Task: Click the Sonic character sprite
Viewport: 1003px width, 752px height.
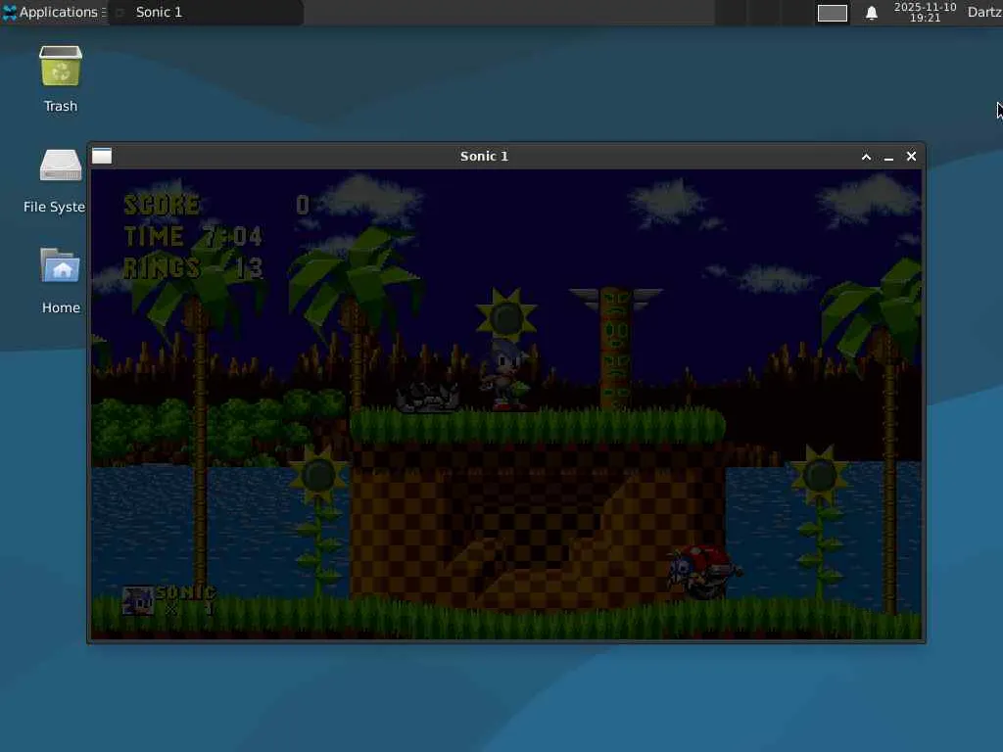Action: (x=504, y=375)
